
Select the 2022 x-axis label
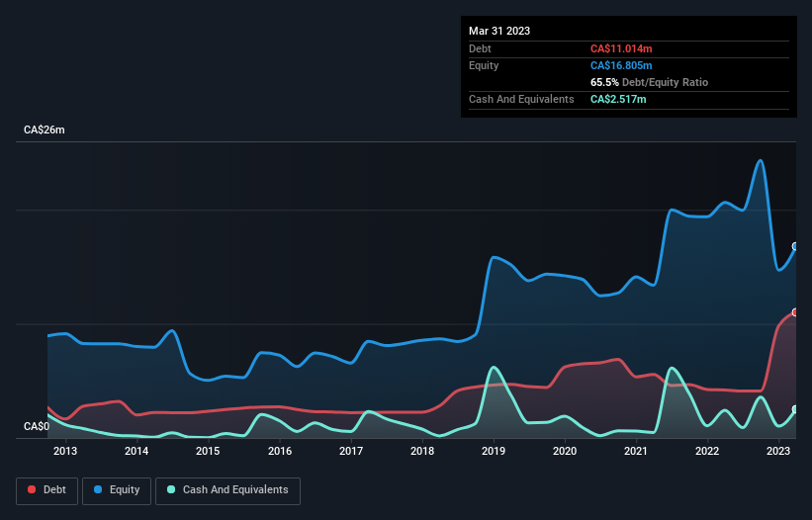point(707,451)
